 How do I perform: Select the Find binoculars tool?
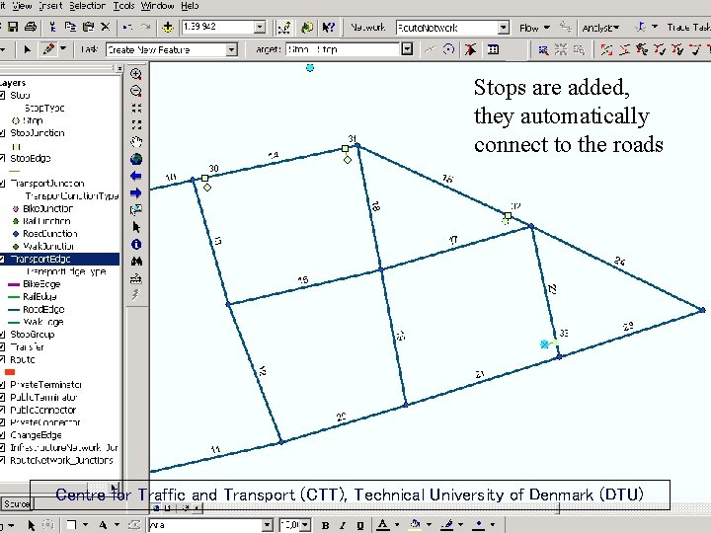click(136, 261)
